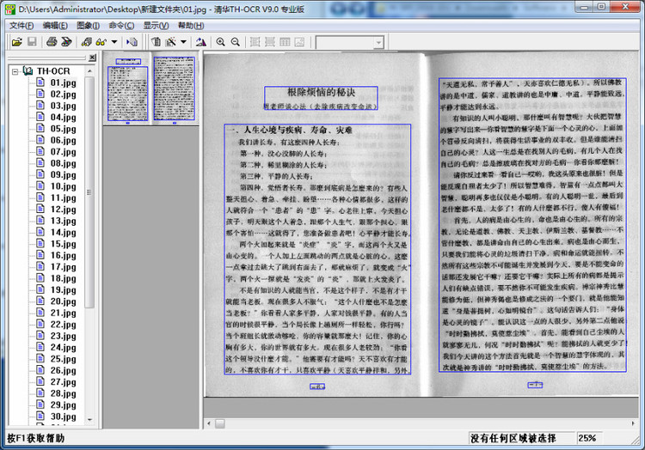This screenshot has width=645, height=450.
Task: Select 19.jpg in the file tree
Action: (64, 289)
